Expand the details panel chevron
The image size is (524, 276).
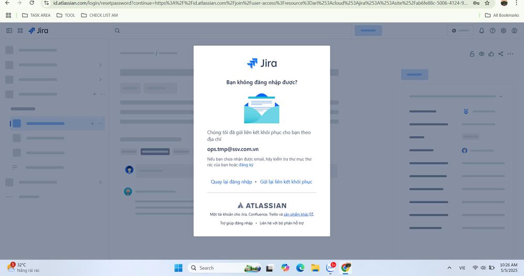click(500, 97)
